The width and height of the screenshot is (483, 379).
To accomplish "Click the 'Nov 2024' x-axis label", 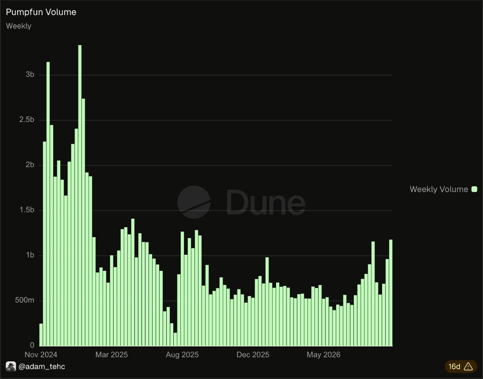I will pos(41,355).
